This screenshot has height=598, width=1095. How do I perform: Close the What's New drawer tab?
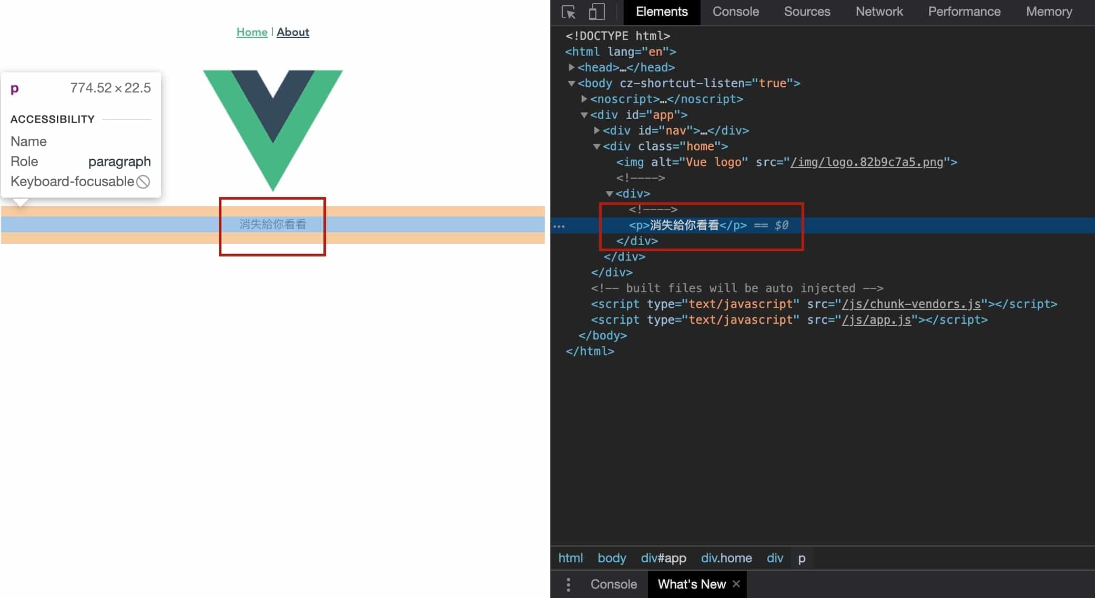pyautogui.click(x=736, y=584)
